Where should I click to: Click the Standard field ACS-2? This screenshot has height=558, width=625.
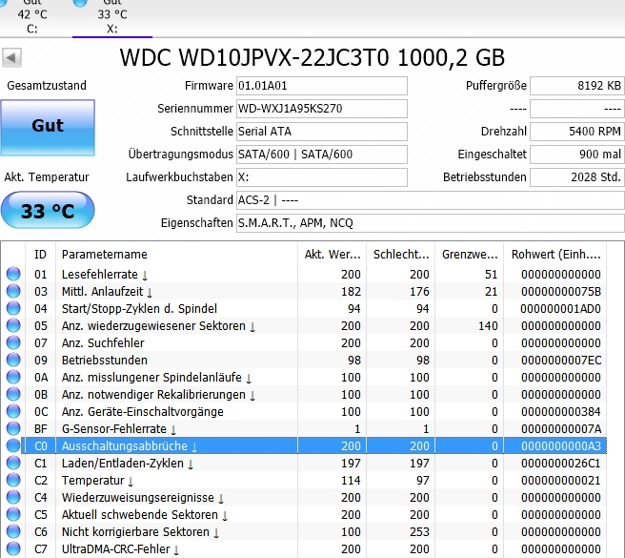pyautogui.click(x=431, y=200)
